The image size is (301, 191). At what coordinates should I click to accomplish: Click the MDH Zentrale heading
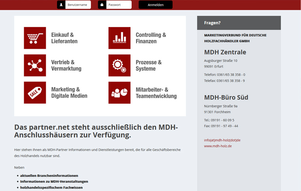click(225, 52)
